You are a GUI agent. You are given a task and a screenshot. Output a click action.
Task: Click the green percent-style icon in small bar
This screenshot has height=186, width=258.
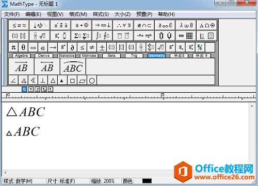pyautogui.click(x=200, y=47)
